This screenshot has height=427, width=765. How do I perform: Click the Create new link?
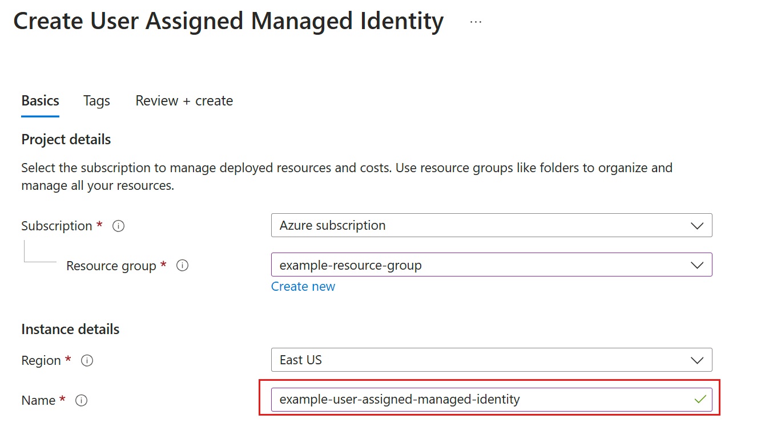coord(303,287)
